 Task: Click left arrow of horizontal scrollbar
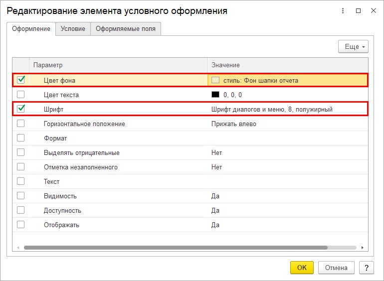[x=18, y=248]
